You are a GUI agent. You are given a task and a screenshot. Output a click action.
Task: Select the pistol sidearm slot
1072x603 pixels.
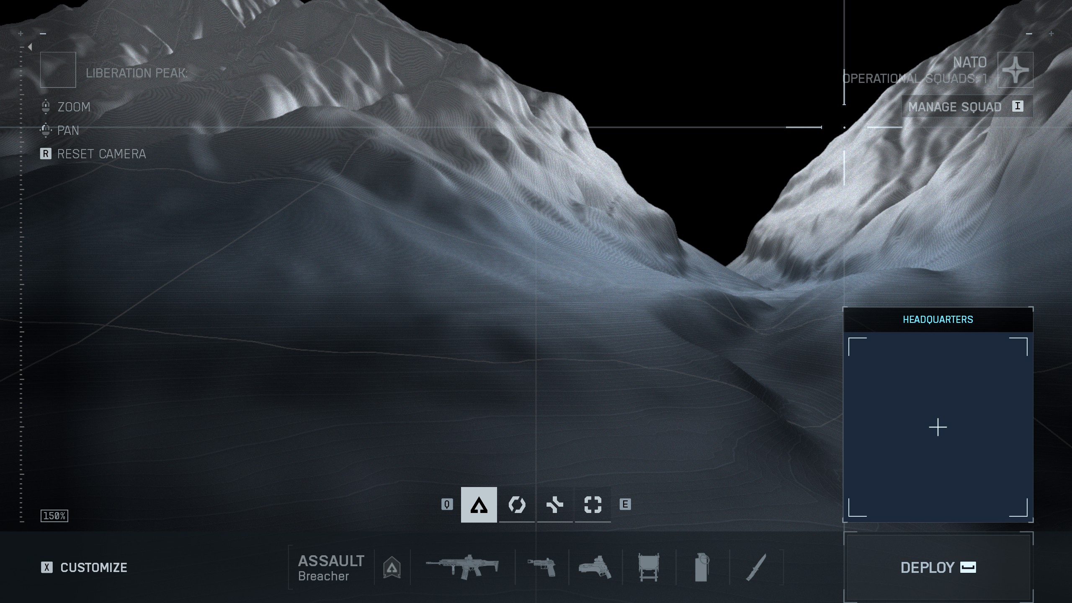pos(541,567)
